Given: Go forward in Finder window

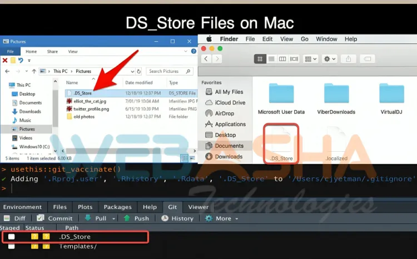Looking at the screenshot, I should (217, 59).
